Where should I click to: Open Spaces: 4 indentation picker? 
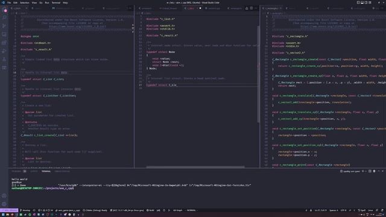pyautogui.click(x=334, y=210)
